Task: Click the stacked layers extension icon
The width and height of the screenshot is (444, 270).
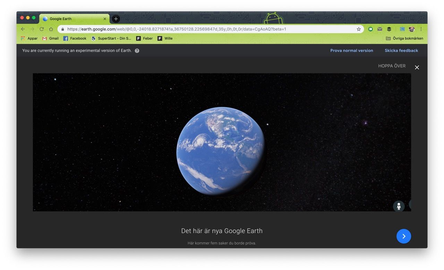Action: (x=389, y=29)
